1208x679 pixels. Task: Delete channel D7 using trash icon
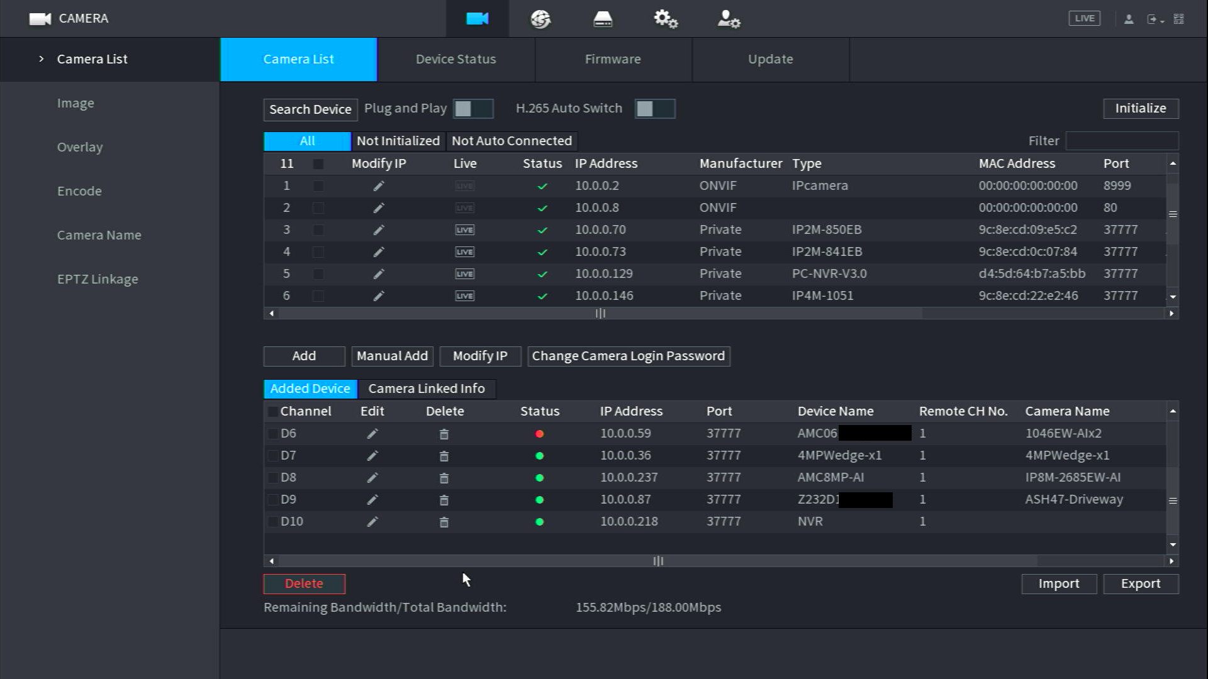[444, 456]
